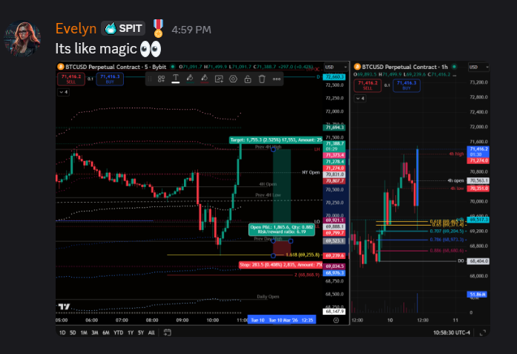
Task: Open the USD currency dropdown on 1h chart
Action: point(478,67)
